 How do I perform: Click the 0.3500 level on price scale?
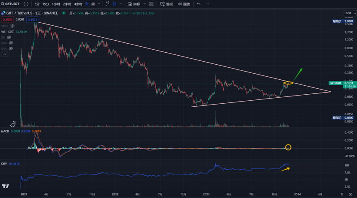click(x=349, y=66)
